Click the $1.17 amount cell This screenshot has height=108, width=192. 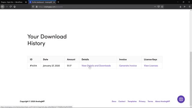pos(72,66)
